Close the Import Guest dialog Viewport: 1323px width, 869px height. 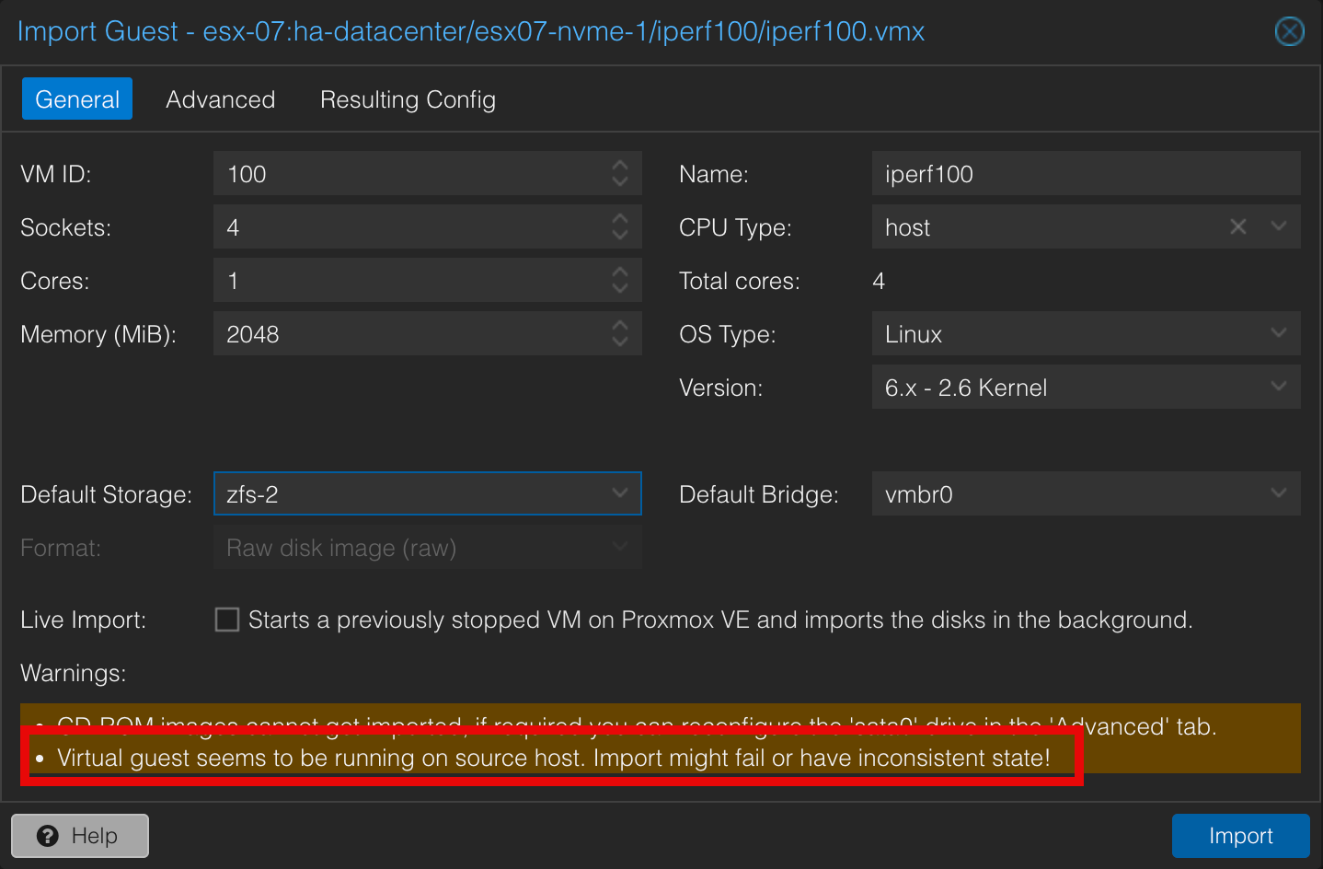point(1289,30)
